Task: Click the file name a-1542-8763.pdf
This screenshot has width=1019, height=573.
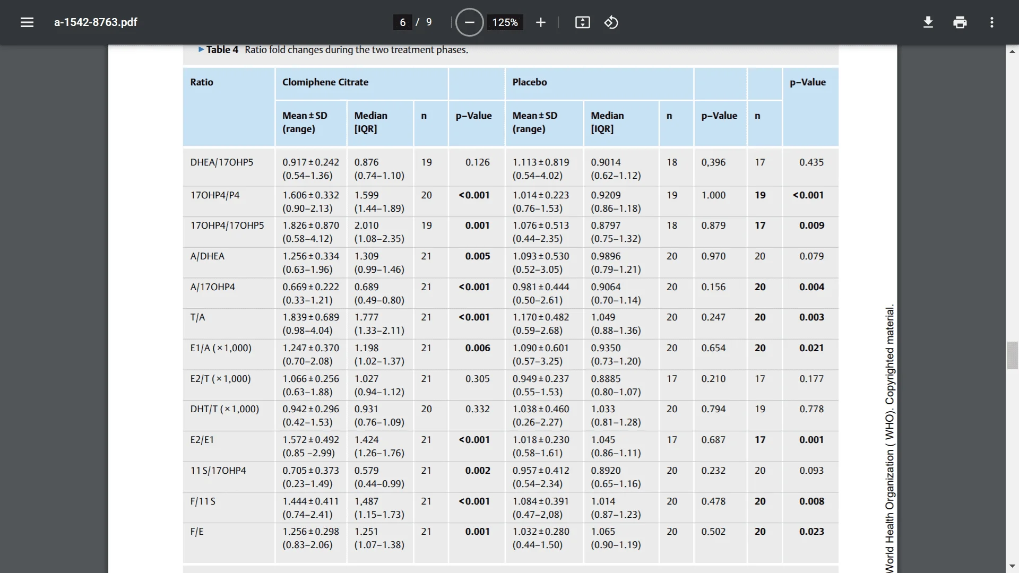Action: (96, 22)
